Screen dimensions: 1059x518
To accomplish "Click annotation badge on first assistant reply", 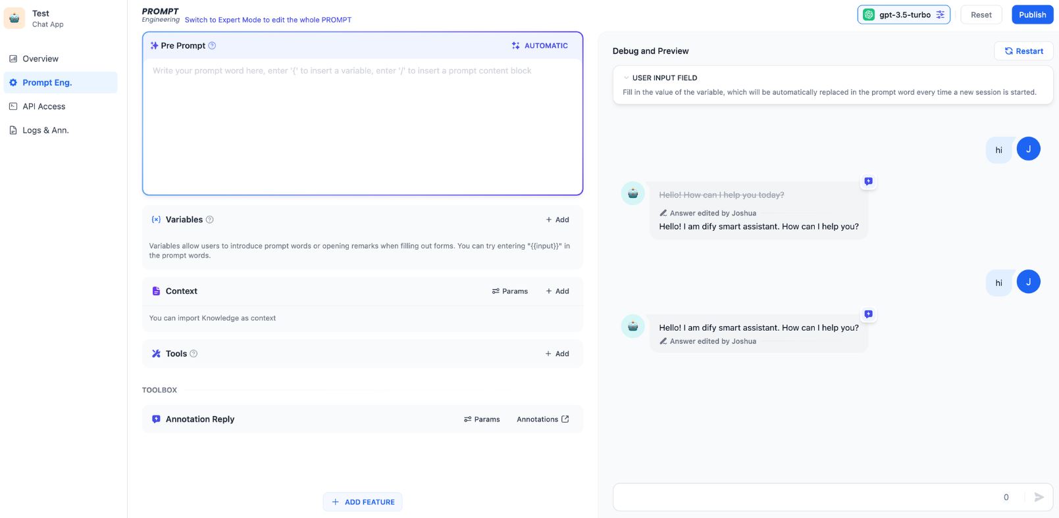I will (x=869, y=181).
